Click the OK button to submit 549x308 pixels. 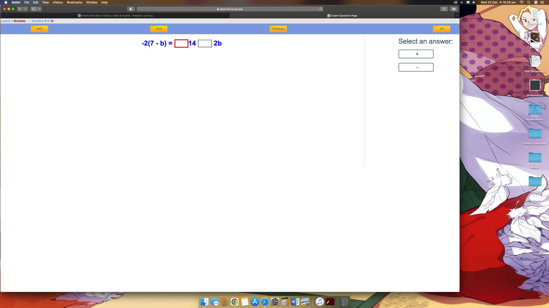441,29
